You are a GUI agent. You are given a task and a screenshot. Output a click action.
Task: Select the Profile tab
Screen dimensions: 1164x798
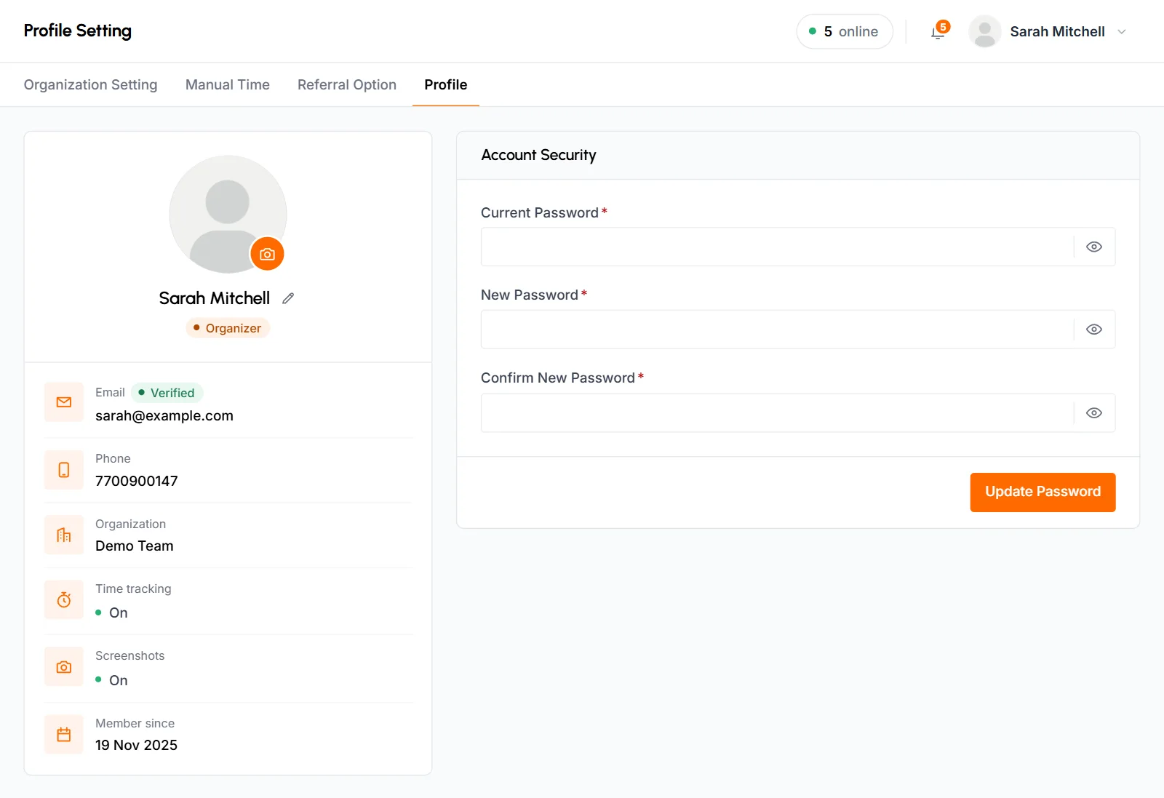click(x=446, y=84)
